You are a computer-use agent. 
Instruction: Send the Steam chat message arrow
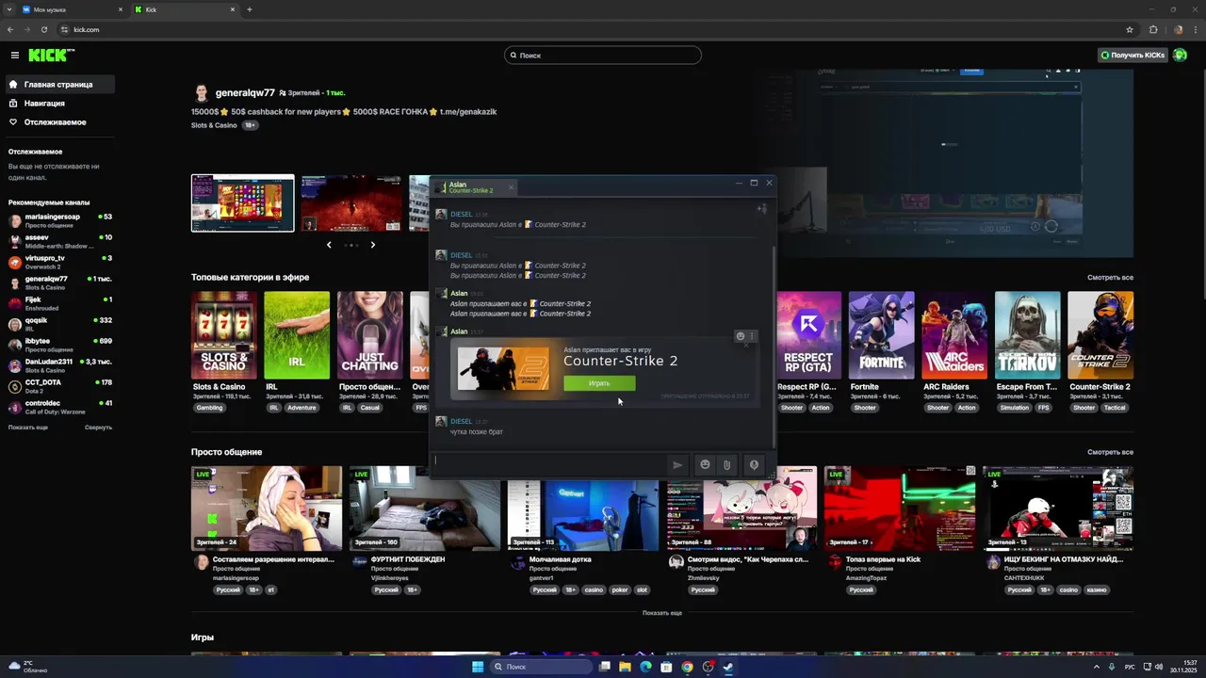pos(676,464)
